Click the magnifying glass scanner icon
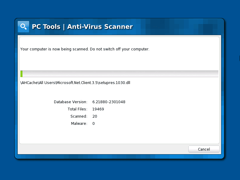The image size is (240, 180). click(23, 27)
